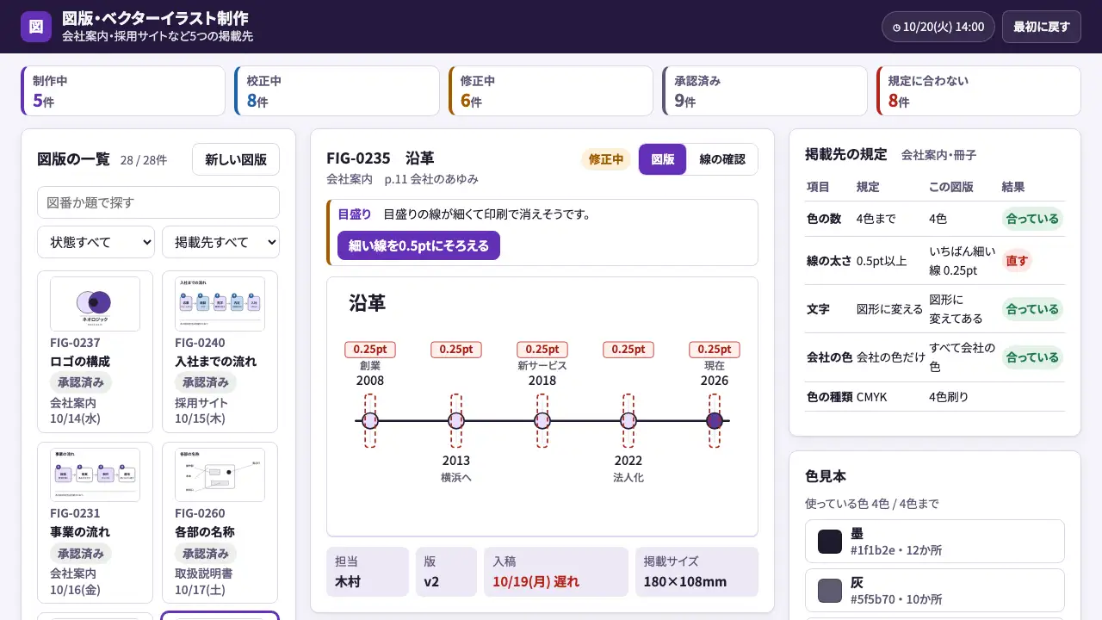The height and width of the screenshot is (620, 1102).
Task: Filter by the 修正中 6件 card
Action: tap(551, 90)
